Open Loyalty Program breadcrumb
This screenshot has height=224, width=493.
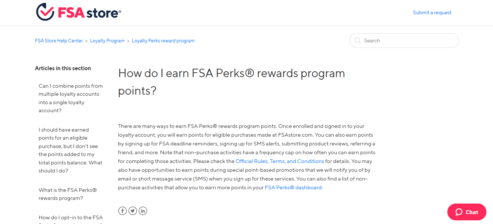[107, 41]
